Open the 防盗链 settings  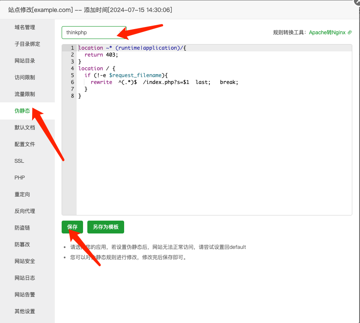(22, 228)
